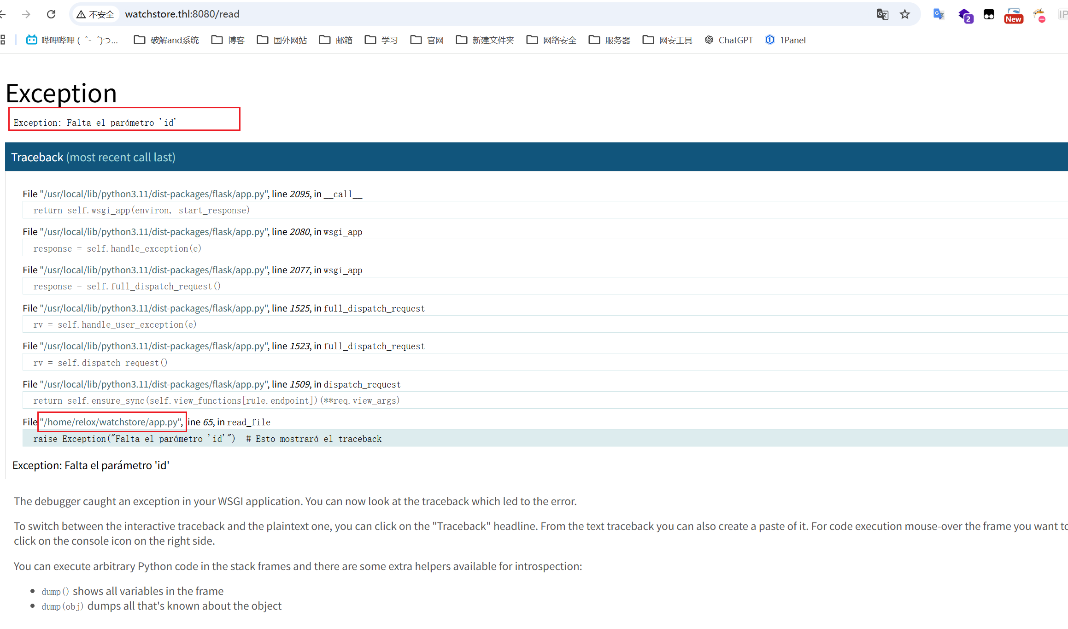1068x629 pixels.
Task: Expand the dispatch_request line 1509 frame
Action: coord(217,400)
